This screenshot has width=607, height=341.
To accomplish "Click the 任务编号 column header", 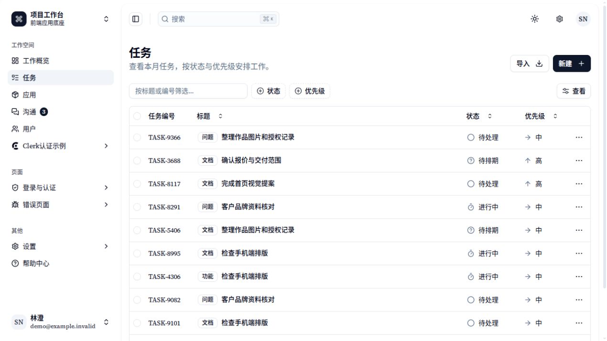I will point(162,116).
